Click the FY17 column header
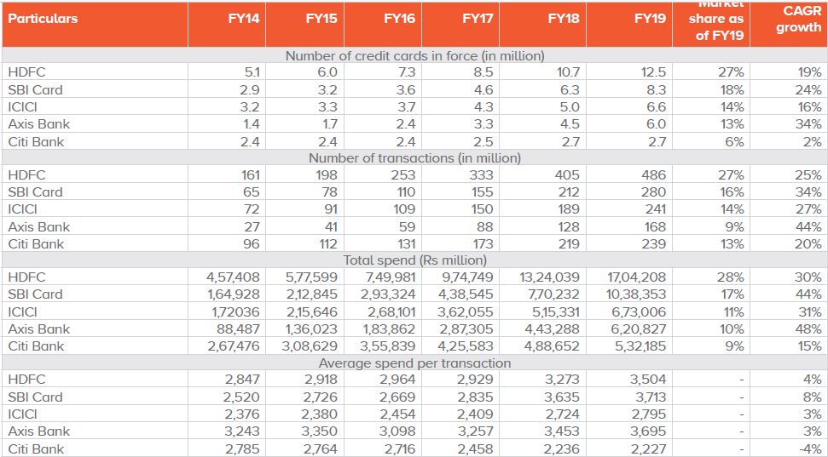The height and width of the screenshot is (457, 828). click(x=479, y=18)
